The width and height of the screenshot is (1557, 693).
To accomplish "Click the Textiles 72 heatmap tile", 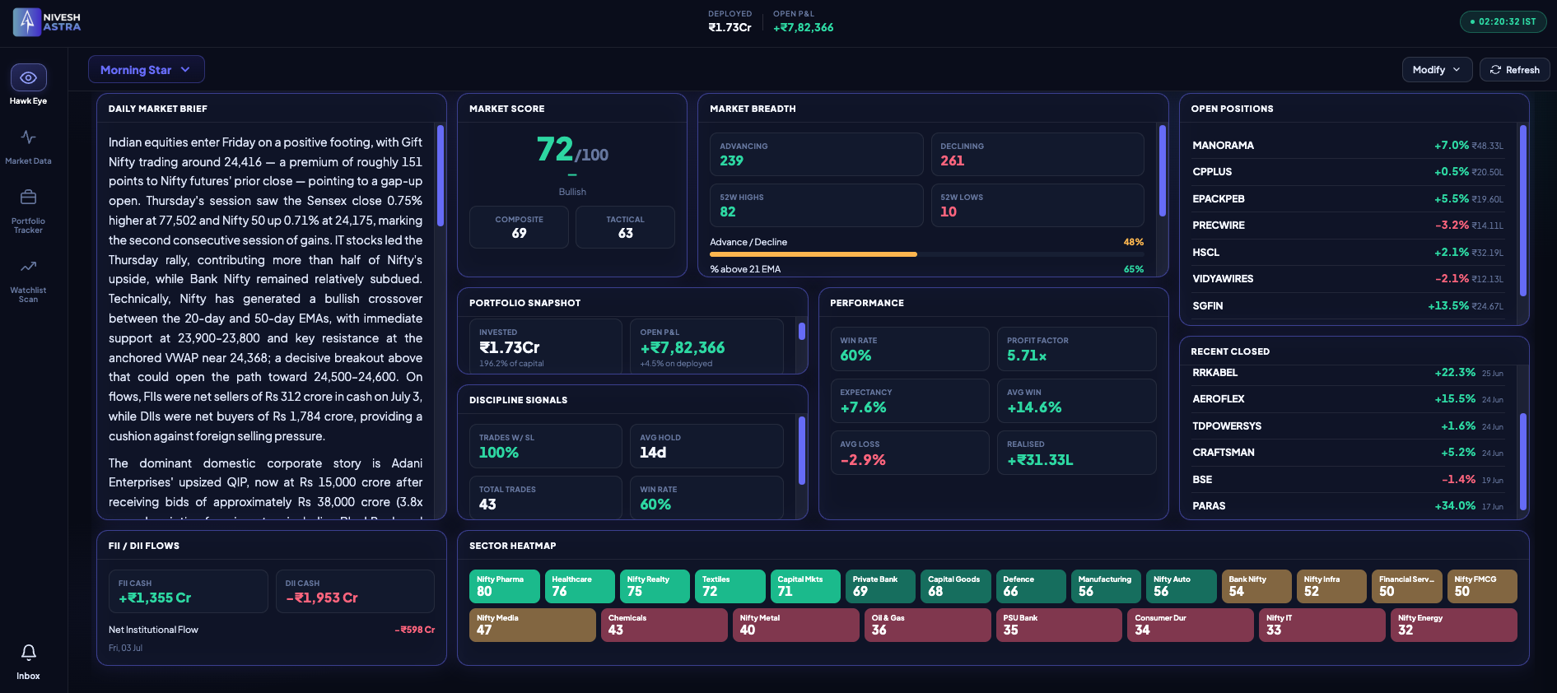I will tap(730, 586).
